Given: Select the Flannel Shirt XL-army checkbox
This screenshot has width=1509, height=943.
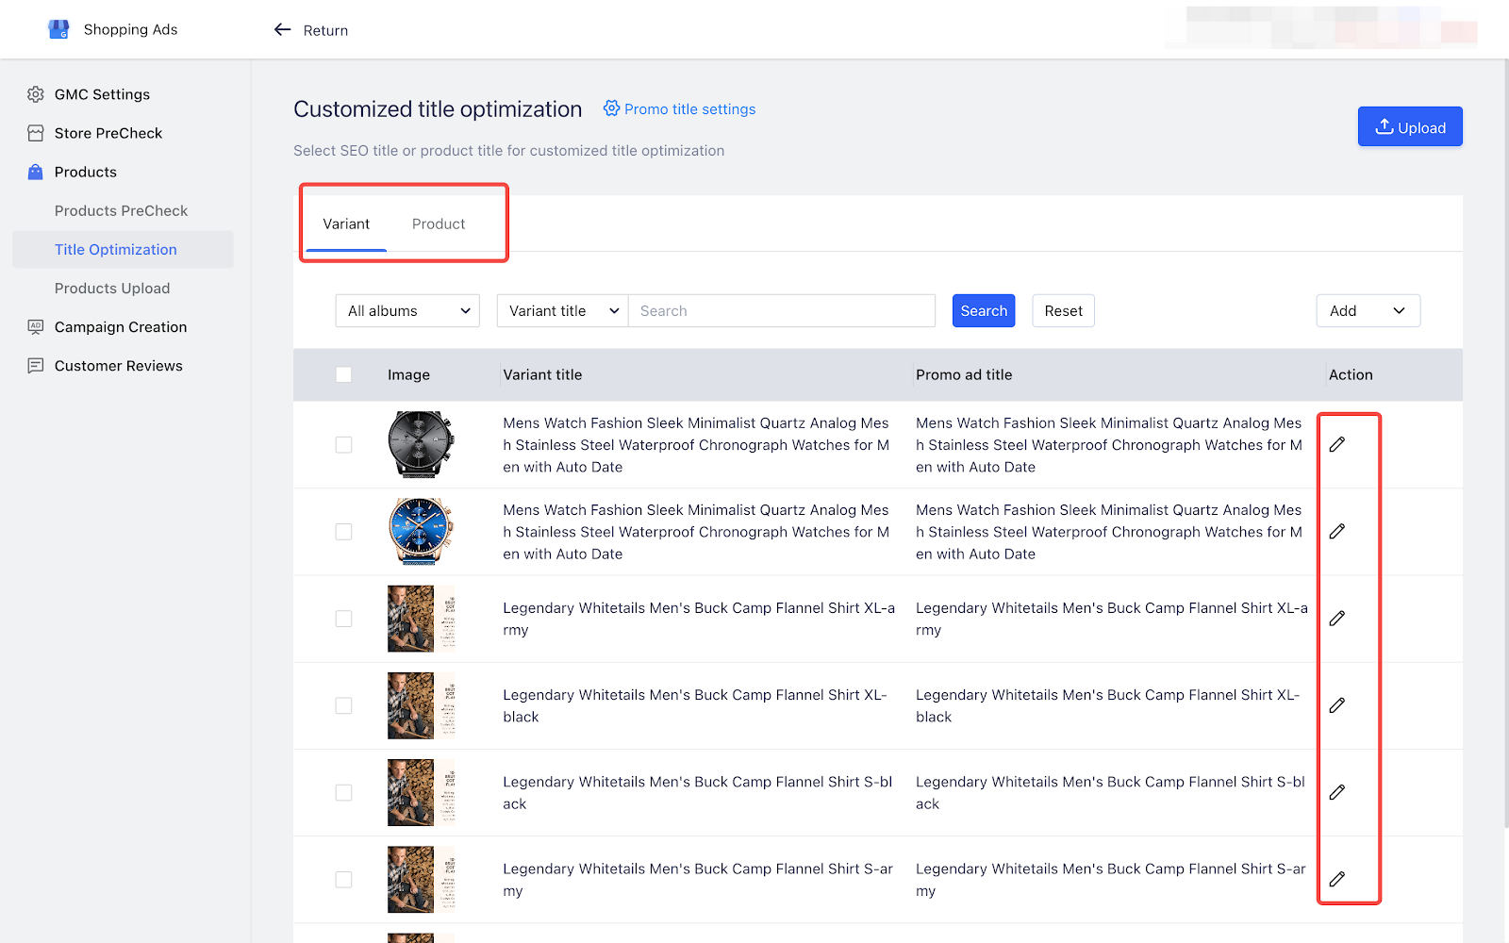Looking at the screenshot, I should [x=343, y=619].
